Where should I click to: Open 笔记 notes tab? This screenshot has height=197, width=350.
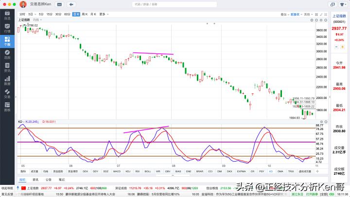(61, 180)
